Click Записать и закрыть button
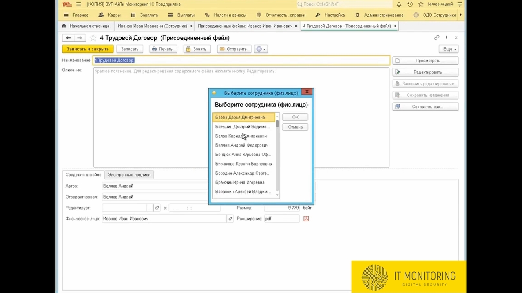This screenshot has width=522, height=293. (88, 49)
